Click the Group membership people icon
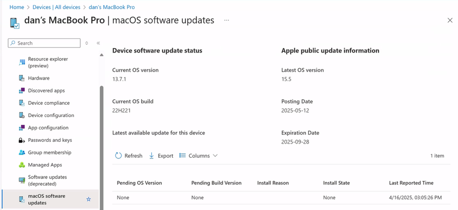 point(22,152)
